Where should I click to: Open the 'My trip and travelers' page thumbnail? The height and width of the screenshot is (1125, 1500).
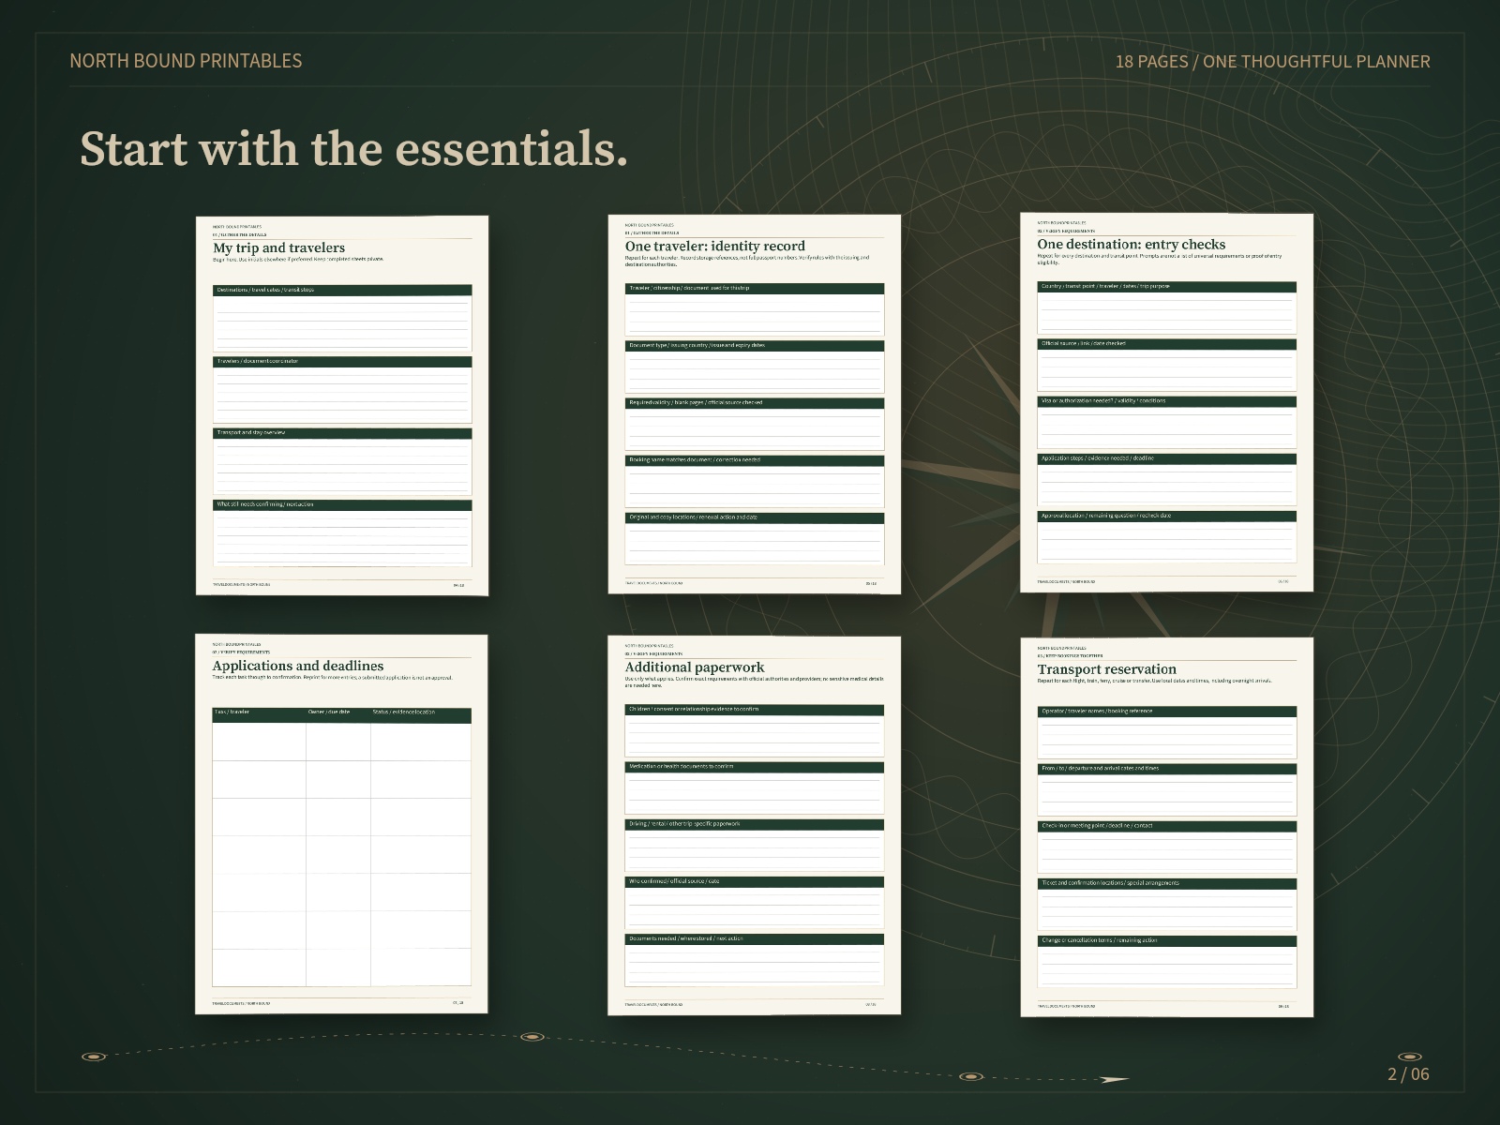tap(342, 405)
